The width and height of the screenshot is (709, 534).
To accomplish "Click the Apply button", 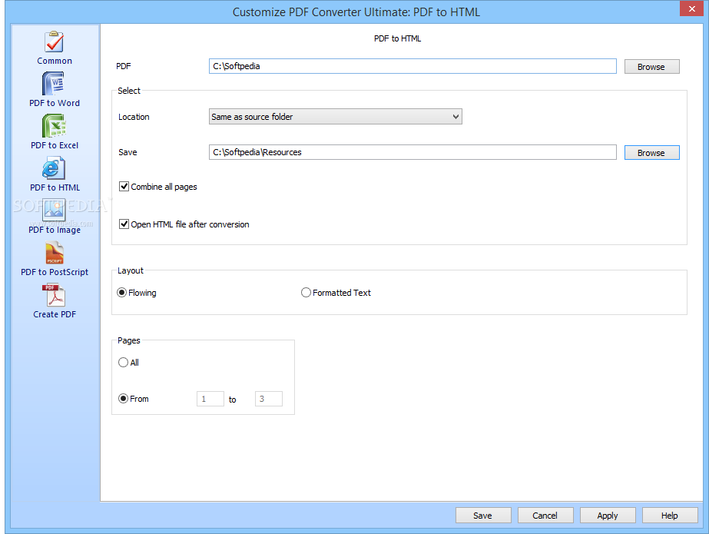I will point(608,516).
